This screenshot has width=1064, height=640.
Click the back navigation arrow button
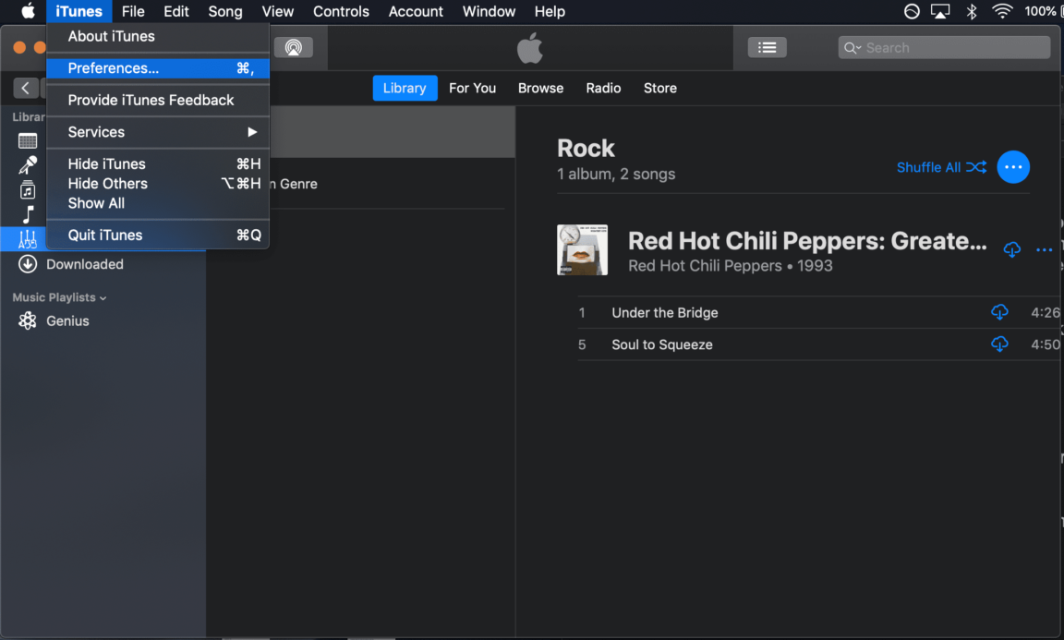click(25, 88)
